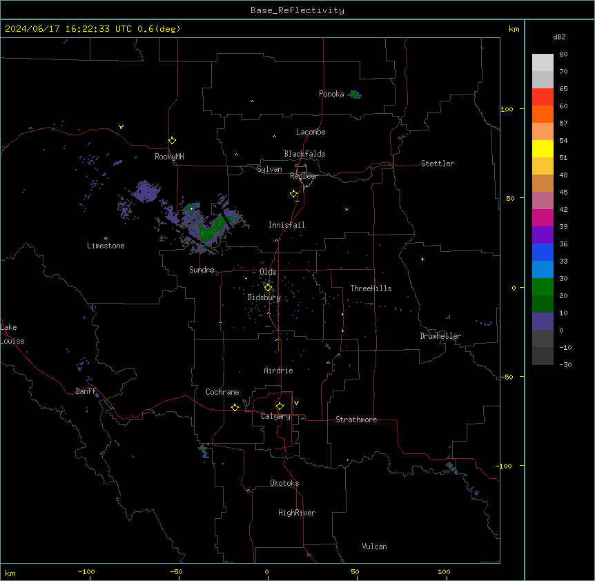Click the yellow V marker northwest of RockyMH

click(x=121, y=127)
